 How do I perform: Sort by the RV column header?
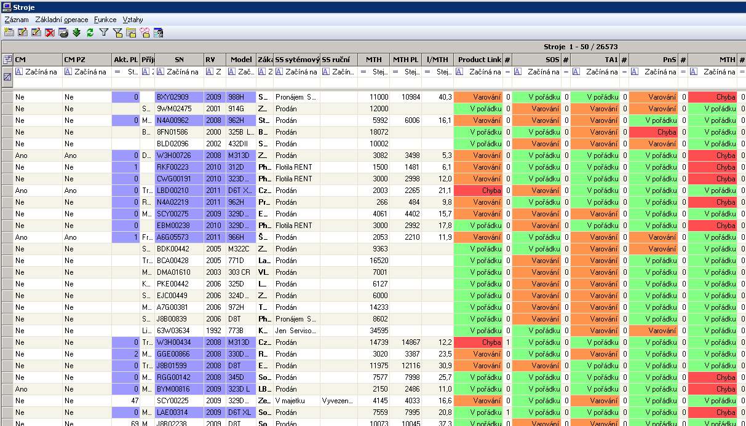click(x=215, y=60)
